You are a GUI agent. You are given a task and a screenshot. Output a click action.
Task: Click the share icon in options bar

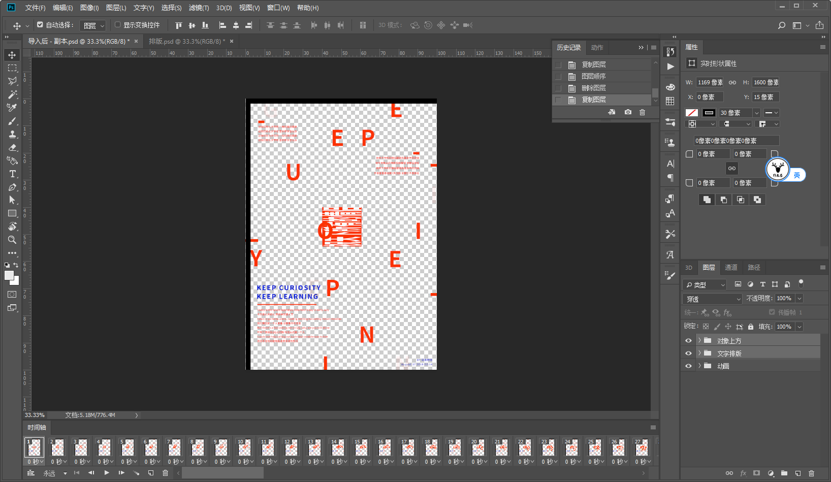(x=819, y=25)
